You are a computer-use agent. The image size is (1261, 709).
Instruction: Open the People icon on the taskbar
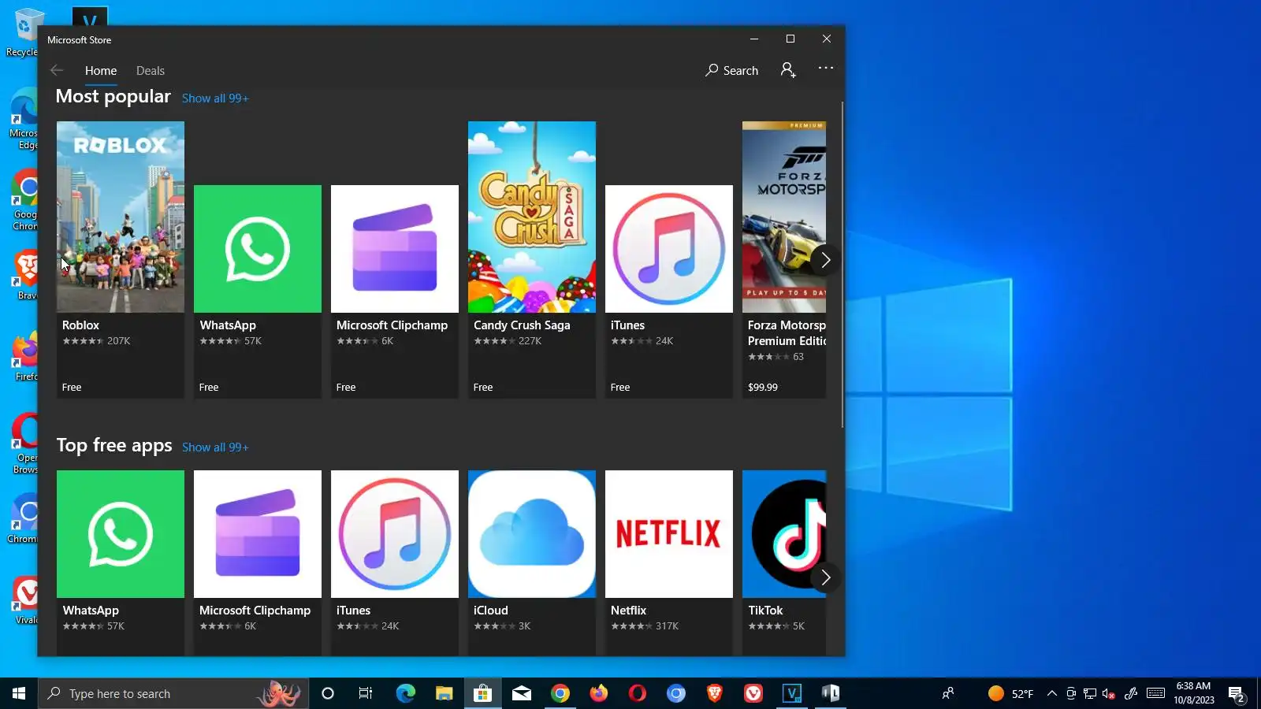pos(948,693)
